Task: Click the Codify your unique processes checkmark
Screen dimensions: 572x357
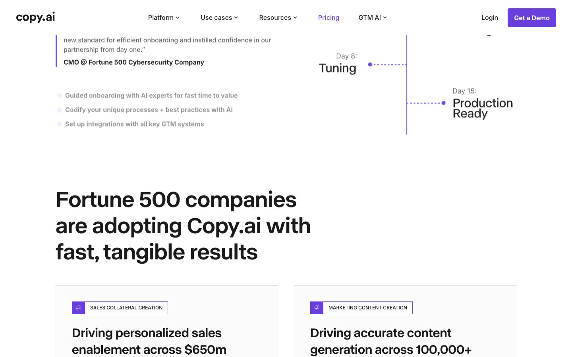Action: (x=60, y=110)
